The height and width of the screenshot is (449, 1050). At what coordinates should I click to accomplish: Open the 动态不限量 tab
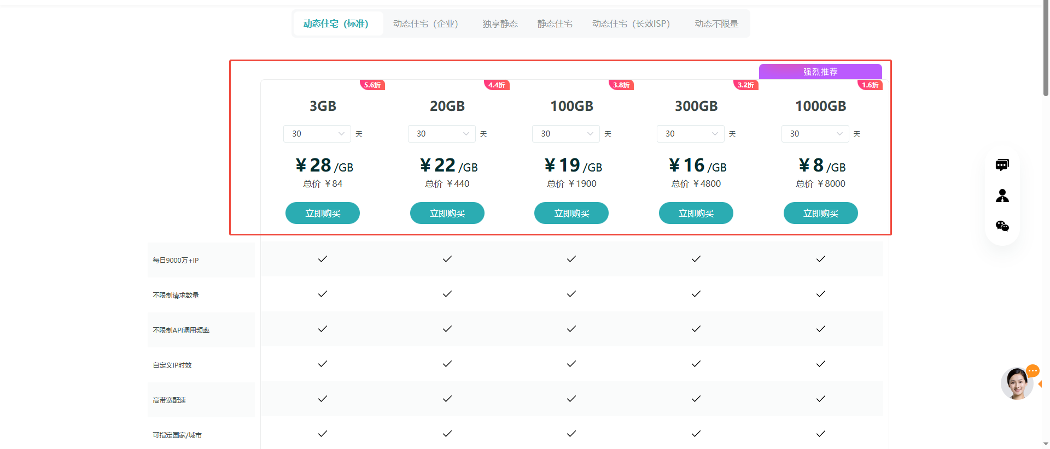tap(716, 24)
